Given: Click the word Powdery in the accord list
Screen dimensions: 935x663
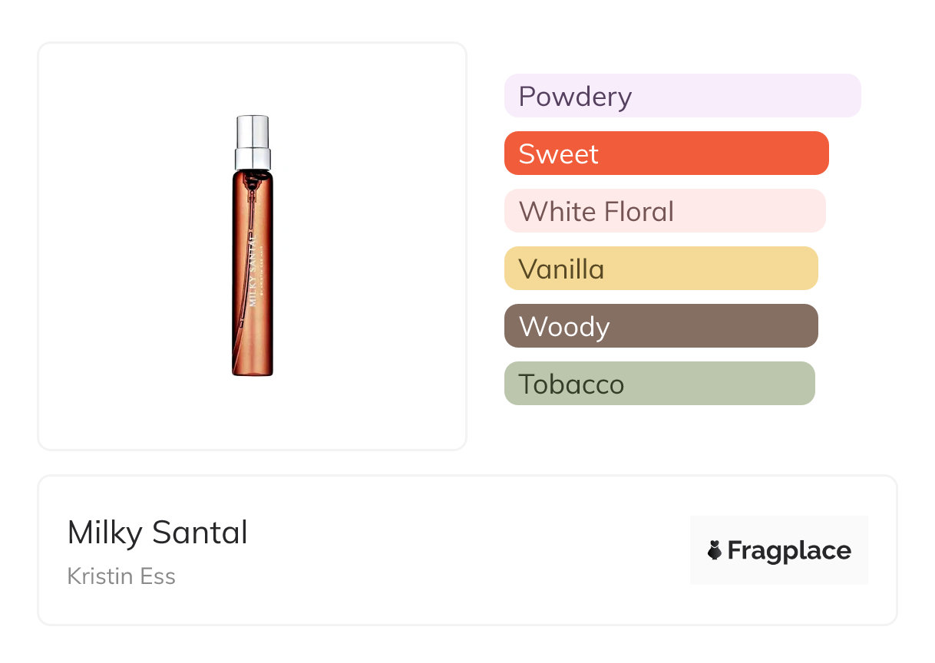Looking at the screenshot, I should click(x=575, y=97).
